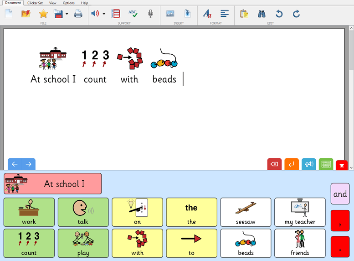Undo the last action
This screenshot has height=261, width=354.
[x=279, y=14]
